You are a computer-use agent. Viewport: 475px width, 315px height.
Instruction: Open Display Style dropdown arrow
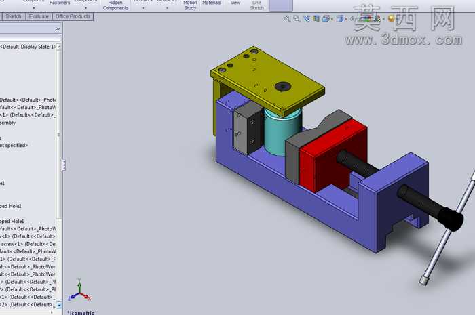345,19
